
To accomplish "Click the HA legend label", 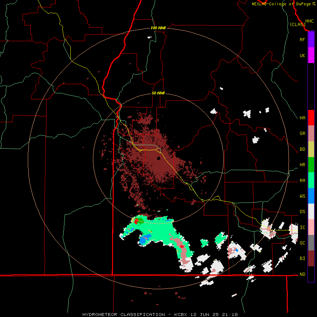I will pyautogui.click(x=302, y=118).
